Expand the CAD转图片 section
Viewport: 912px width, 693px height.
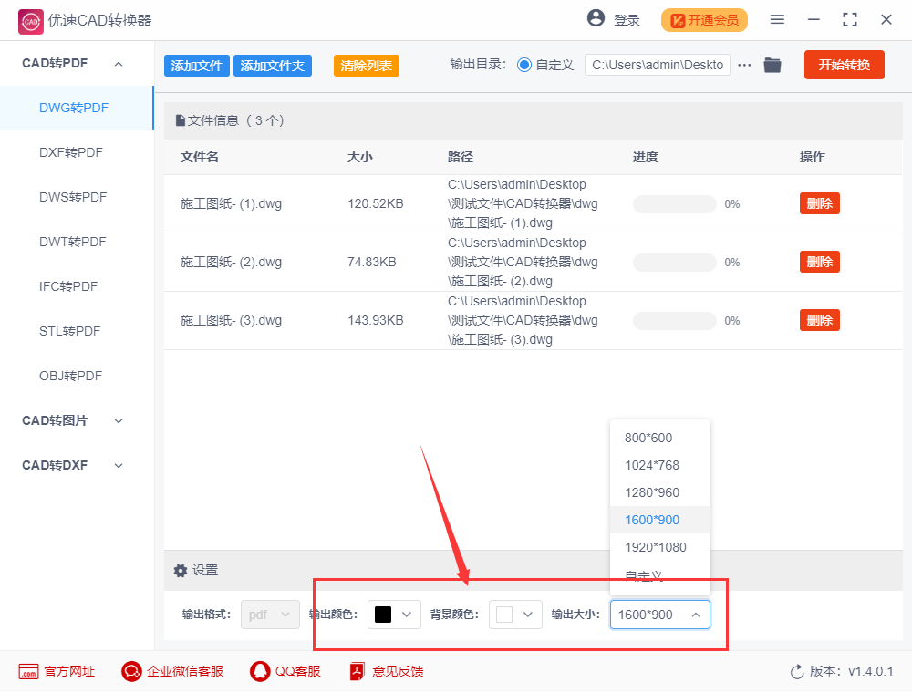click(x=118, y=420)
